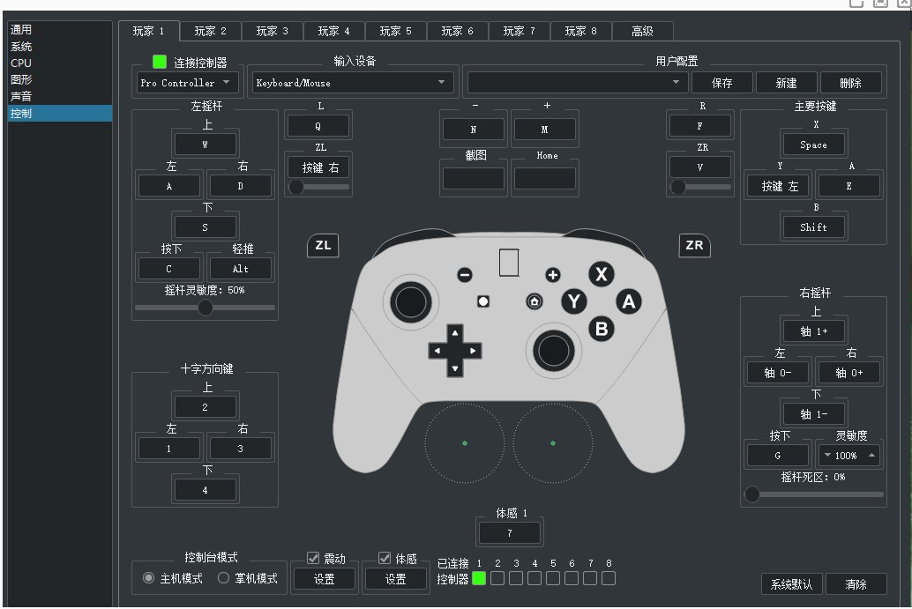912x609 pixels.
Task: Open vibration settings (设置) button
Action: [x=324, y=579]
